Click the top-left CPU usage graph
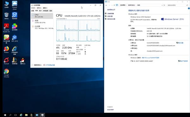Image resolution: width=190 pixels, height=117 pixels. pos(67,25)
